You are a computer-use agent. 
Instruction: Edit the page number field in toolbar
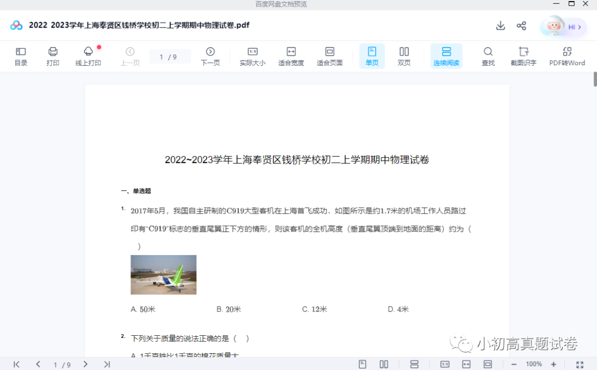tap(170, 57)
